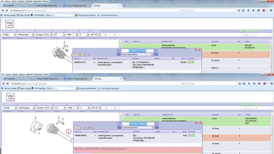Open Narzędzia menu in bottom window
This screenshot has height=154, width=274.
point(38,75)
